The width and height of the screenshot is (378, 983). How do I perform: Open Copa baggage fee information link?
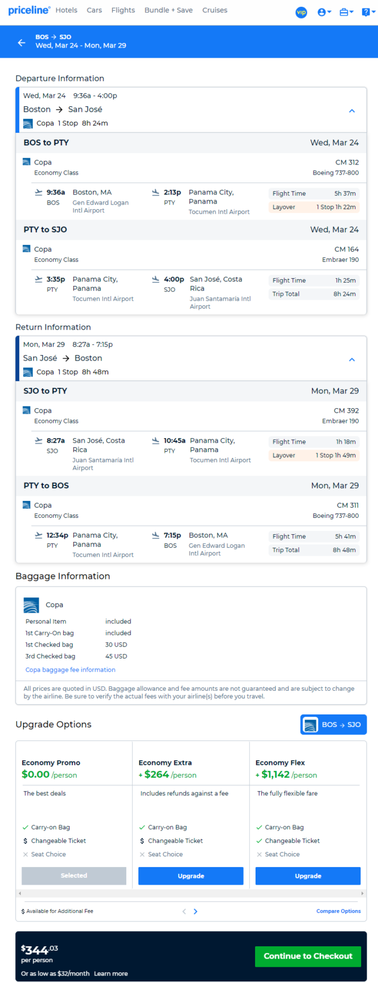point(71,670)
